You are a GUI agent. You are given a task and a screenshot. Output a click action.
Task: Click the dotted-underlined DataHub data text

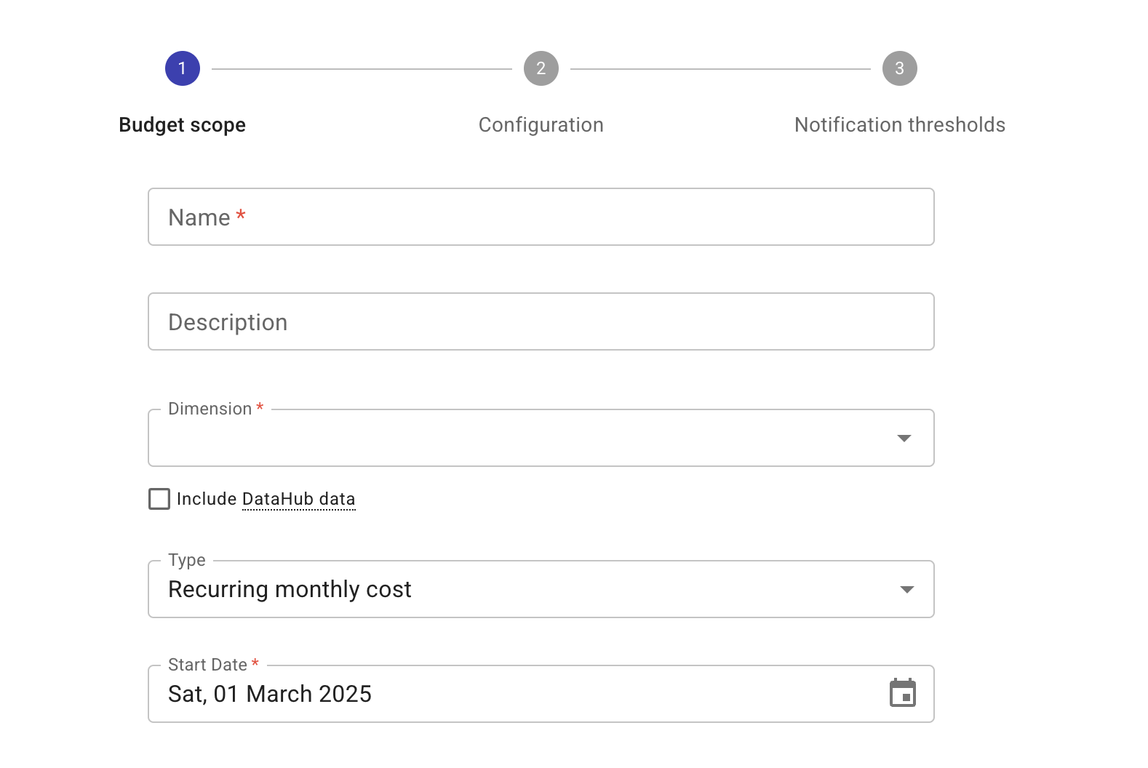tap(298, 499)
